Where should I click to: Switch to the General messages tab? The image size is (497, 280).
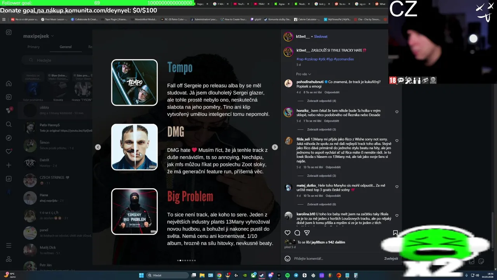[x=65, y=47]
